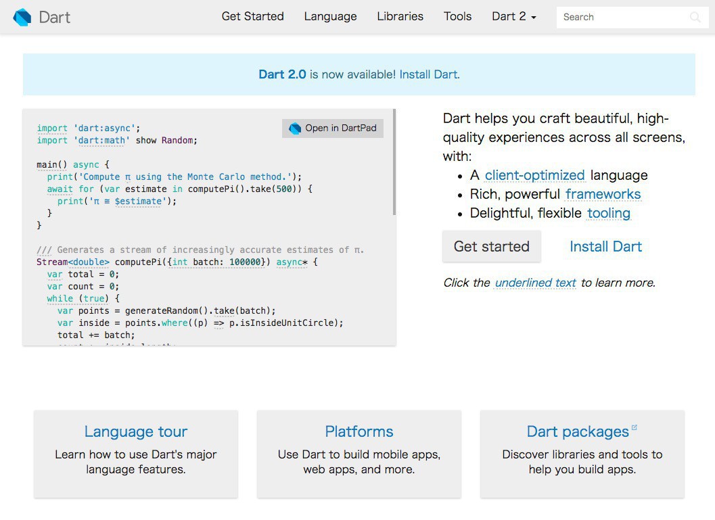
Task: Click the Dart logo icon in header
Action: [22, 17]
